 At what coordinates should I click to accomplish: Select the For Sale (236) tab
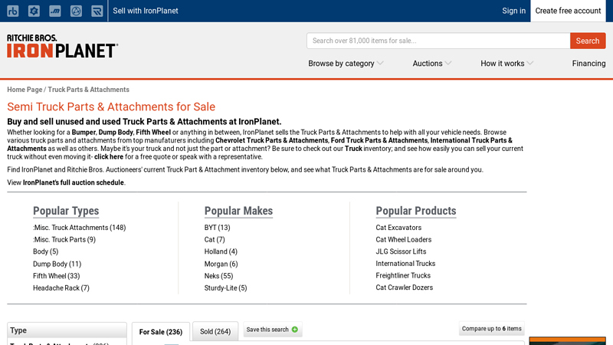(161, 332)
